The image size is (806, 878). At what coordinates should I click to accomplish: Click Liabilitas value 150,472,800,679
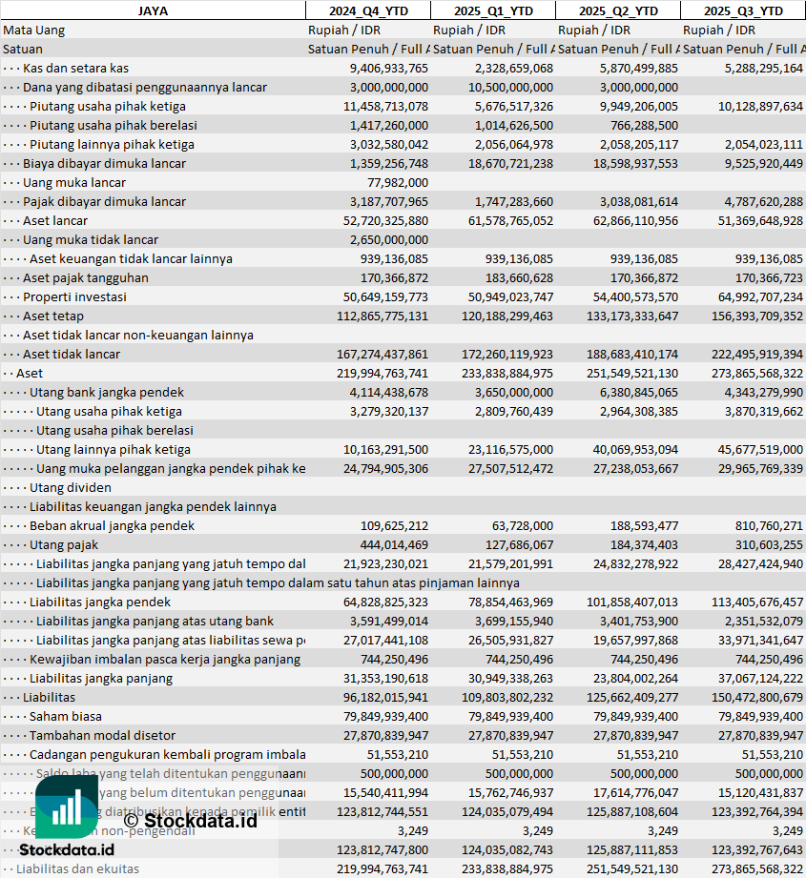(757, 697)
